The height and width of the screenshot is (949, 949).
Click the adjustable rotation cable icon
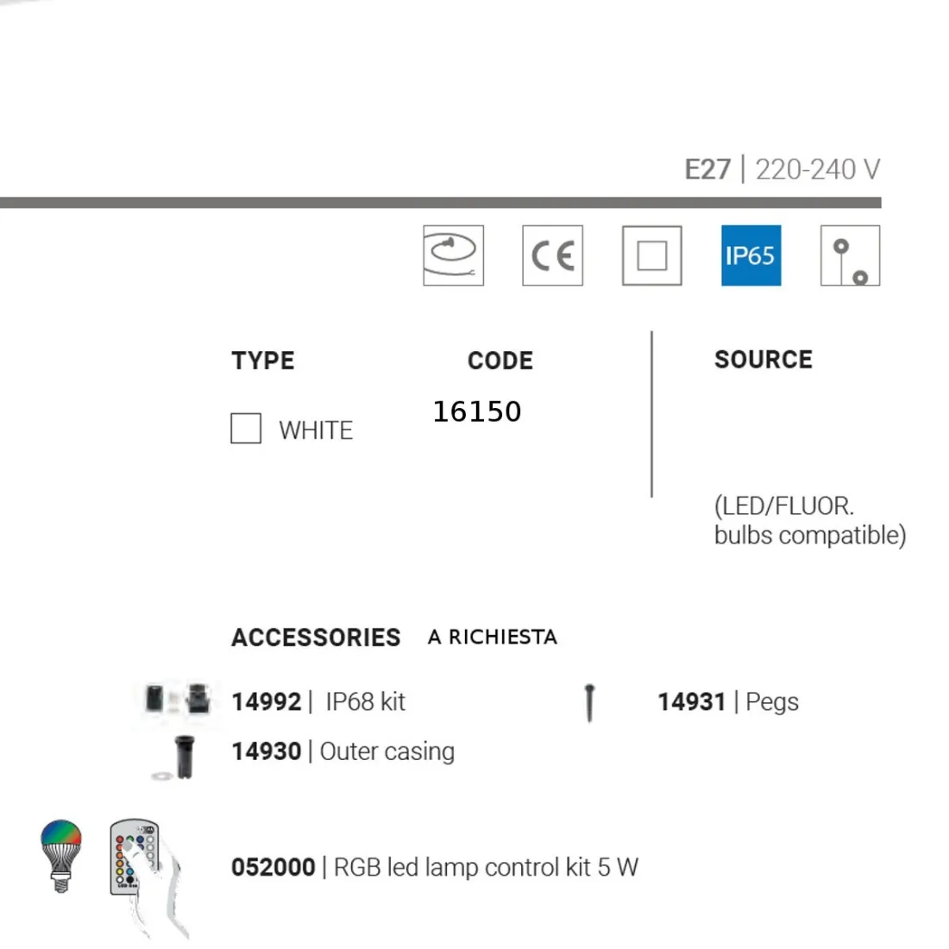[453, 255]
